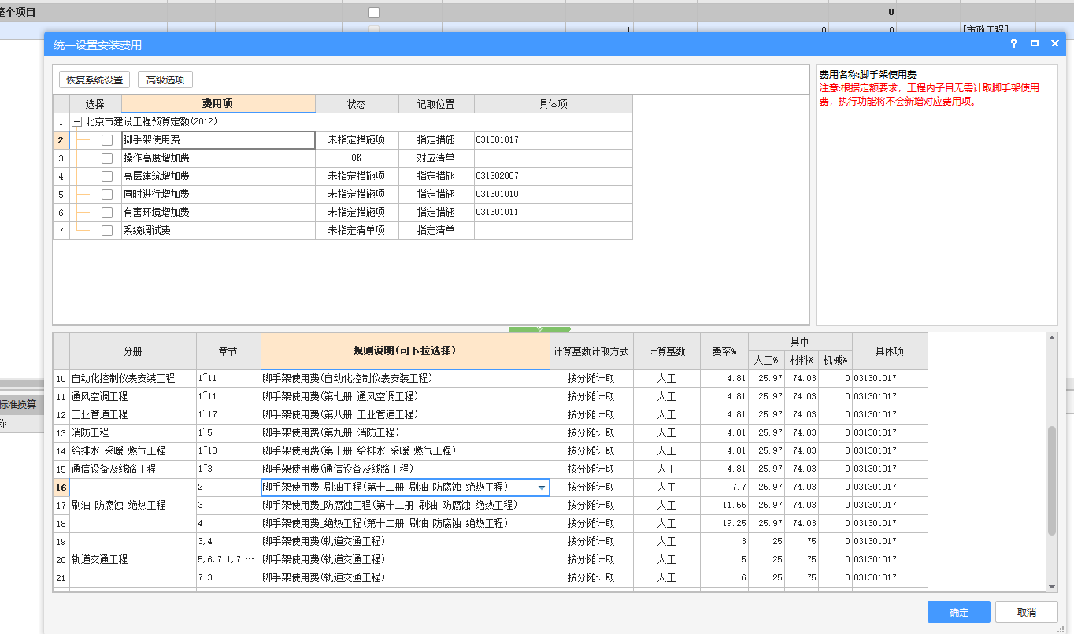Select the 消防工程 分册 cell
The image size is (1074, 634).
coord(133,433)
